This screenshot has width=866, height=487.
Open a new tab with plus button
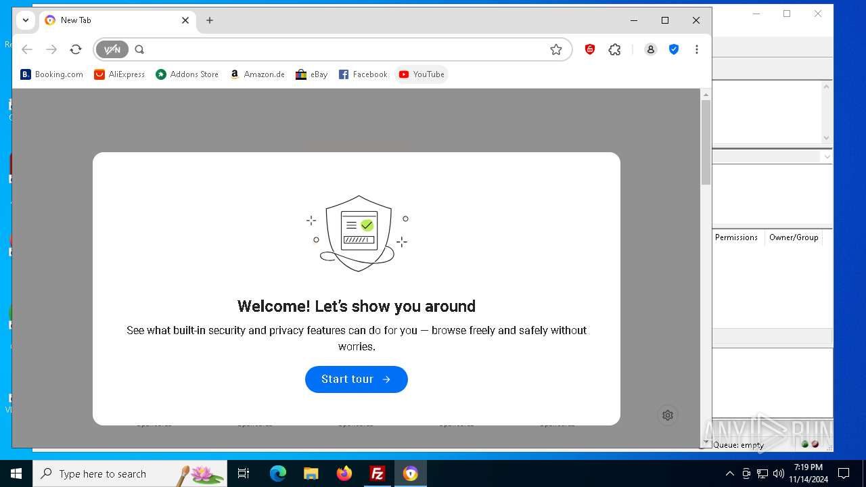[x=210, y=20]
